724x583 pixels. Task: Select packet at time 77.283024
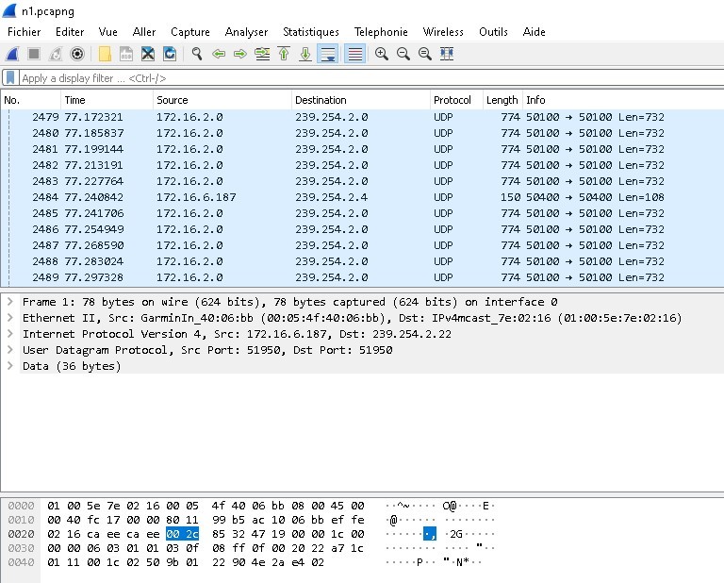click(x=362, y=261)
